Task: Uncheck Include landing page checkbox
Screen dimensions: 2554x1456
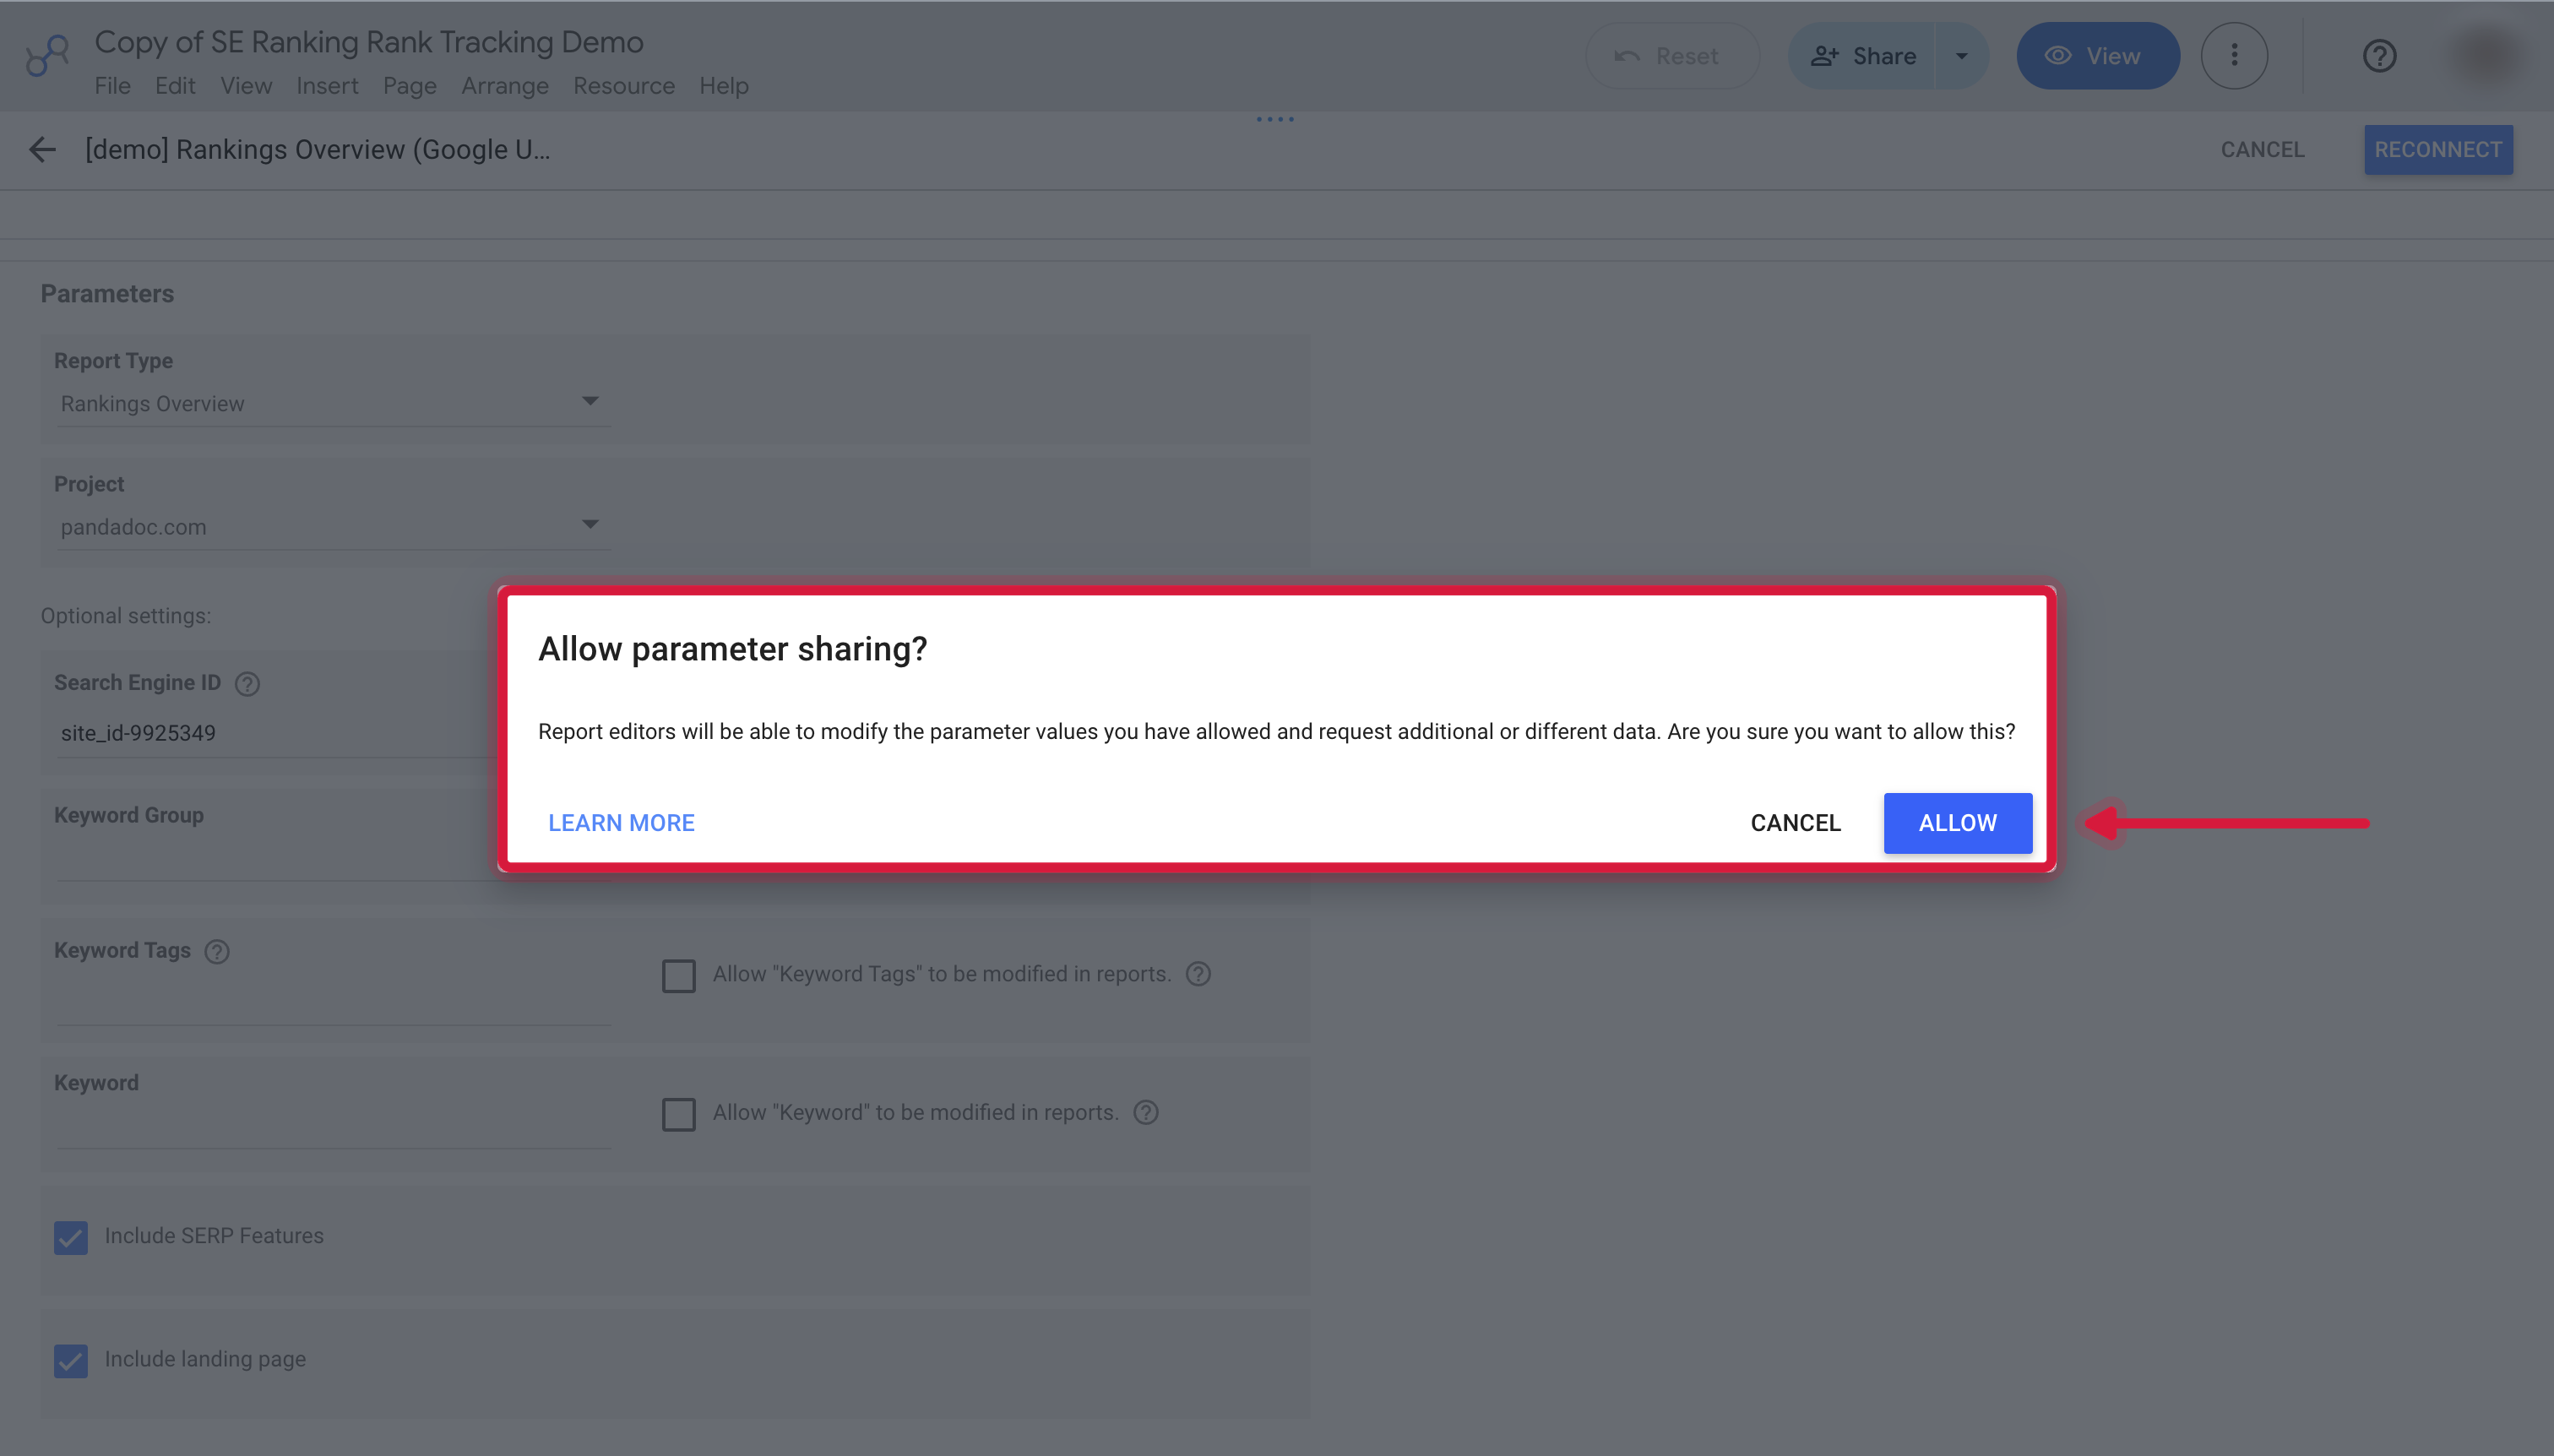Action: tap(71, 1361)
